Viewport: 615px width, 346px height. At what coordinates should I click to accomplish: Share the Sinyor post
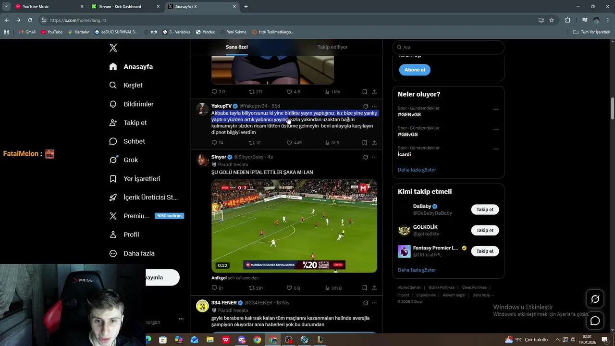pos(374,288)
